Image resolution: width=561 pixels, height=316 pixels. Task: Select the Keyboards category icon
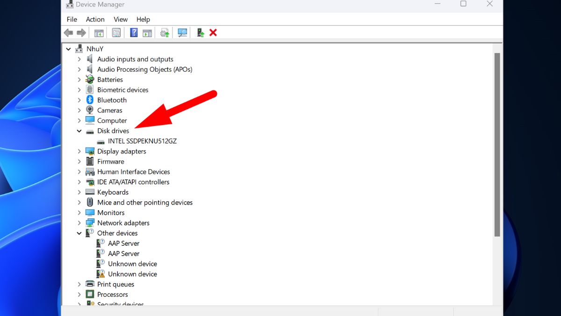[x=90, y=192]
